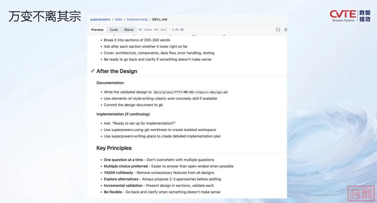Click the Implementation (if continuing) subheading
This screenshot has width=377, height=203.
pyautogui.click(x=124, y=114)
